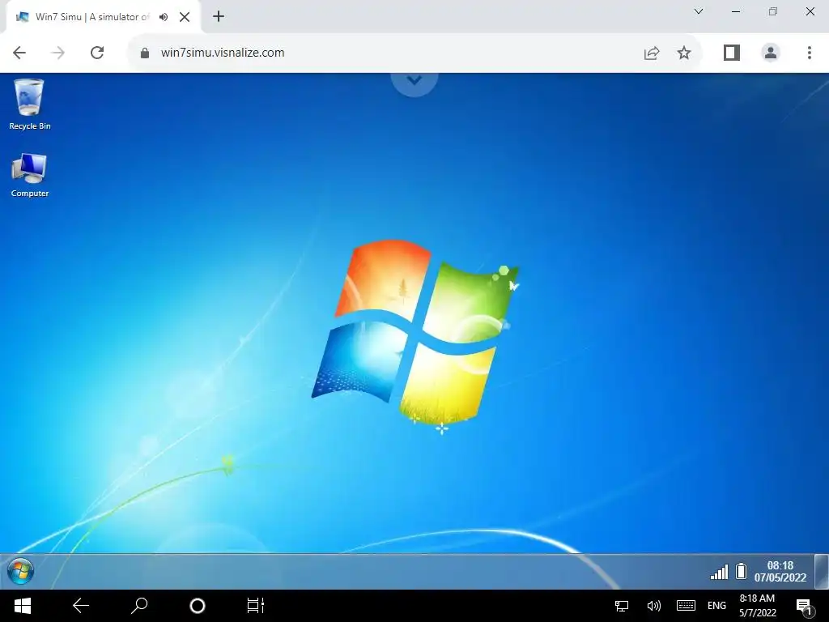Open the simulator clock showing 08:18

point(780,572)
